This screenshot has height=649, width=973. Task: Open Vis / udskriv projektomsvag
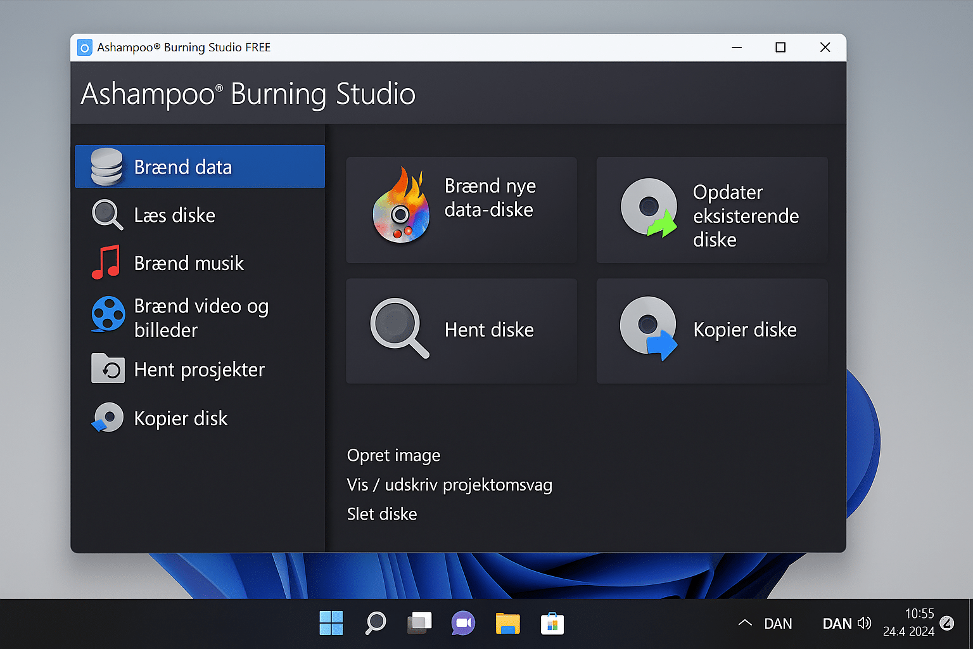[x=449, y=484]
